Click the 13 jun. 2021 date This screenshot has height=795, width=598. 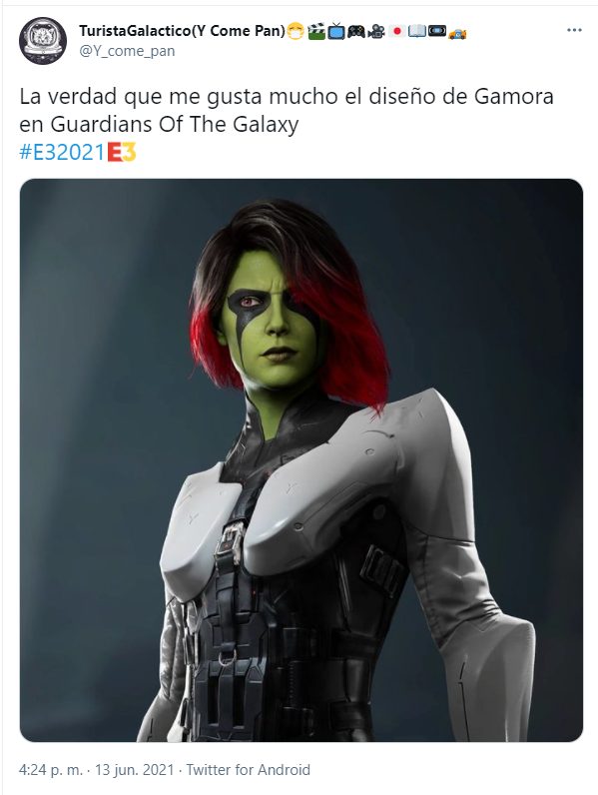click(135, 770)
